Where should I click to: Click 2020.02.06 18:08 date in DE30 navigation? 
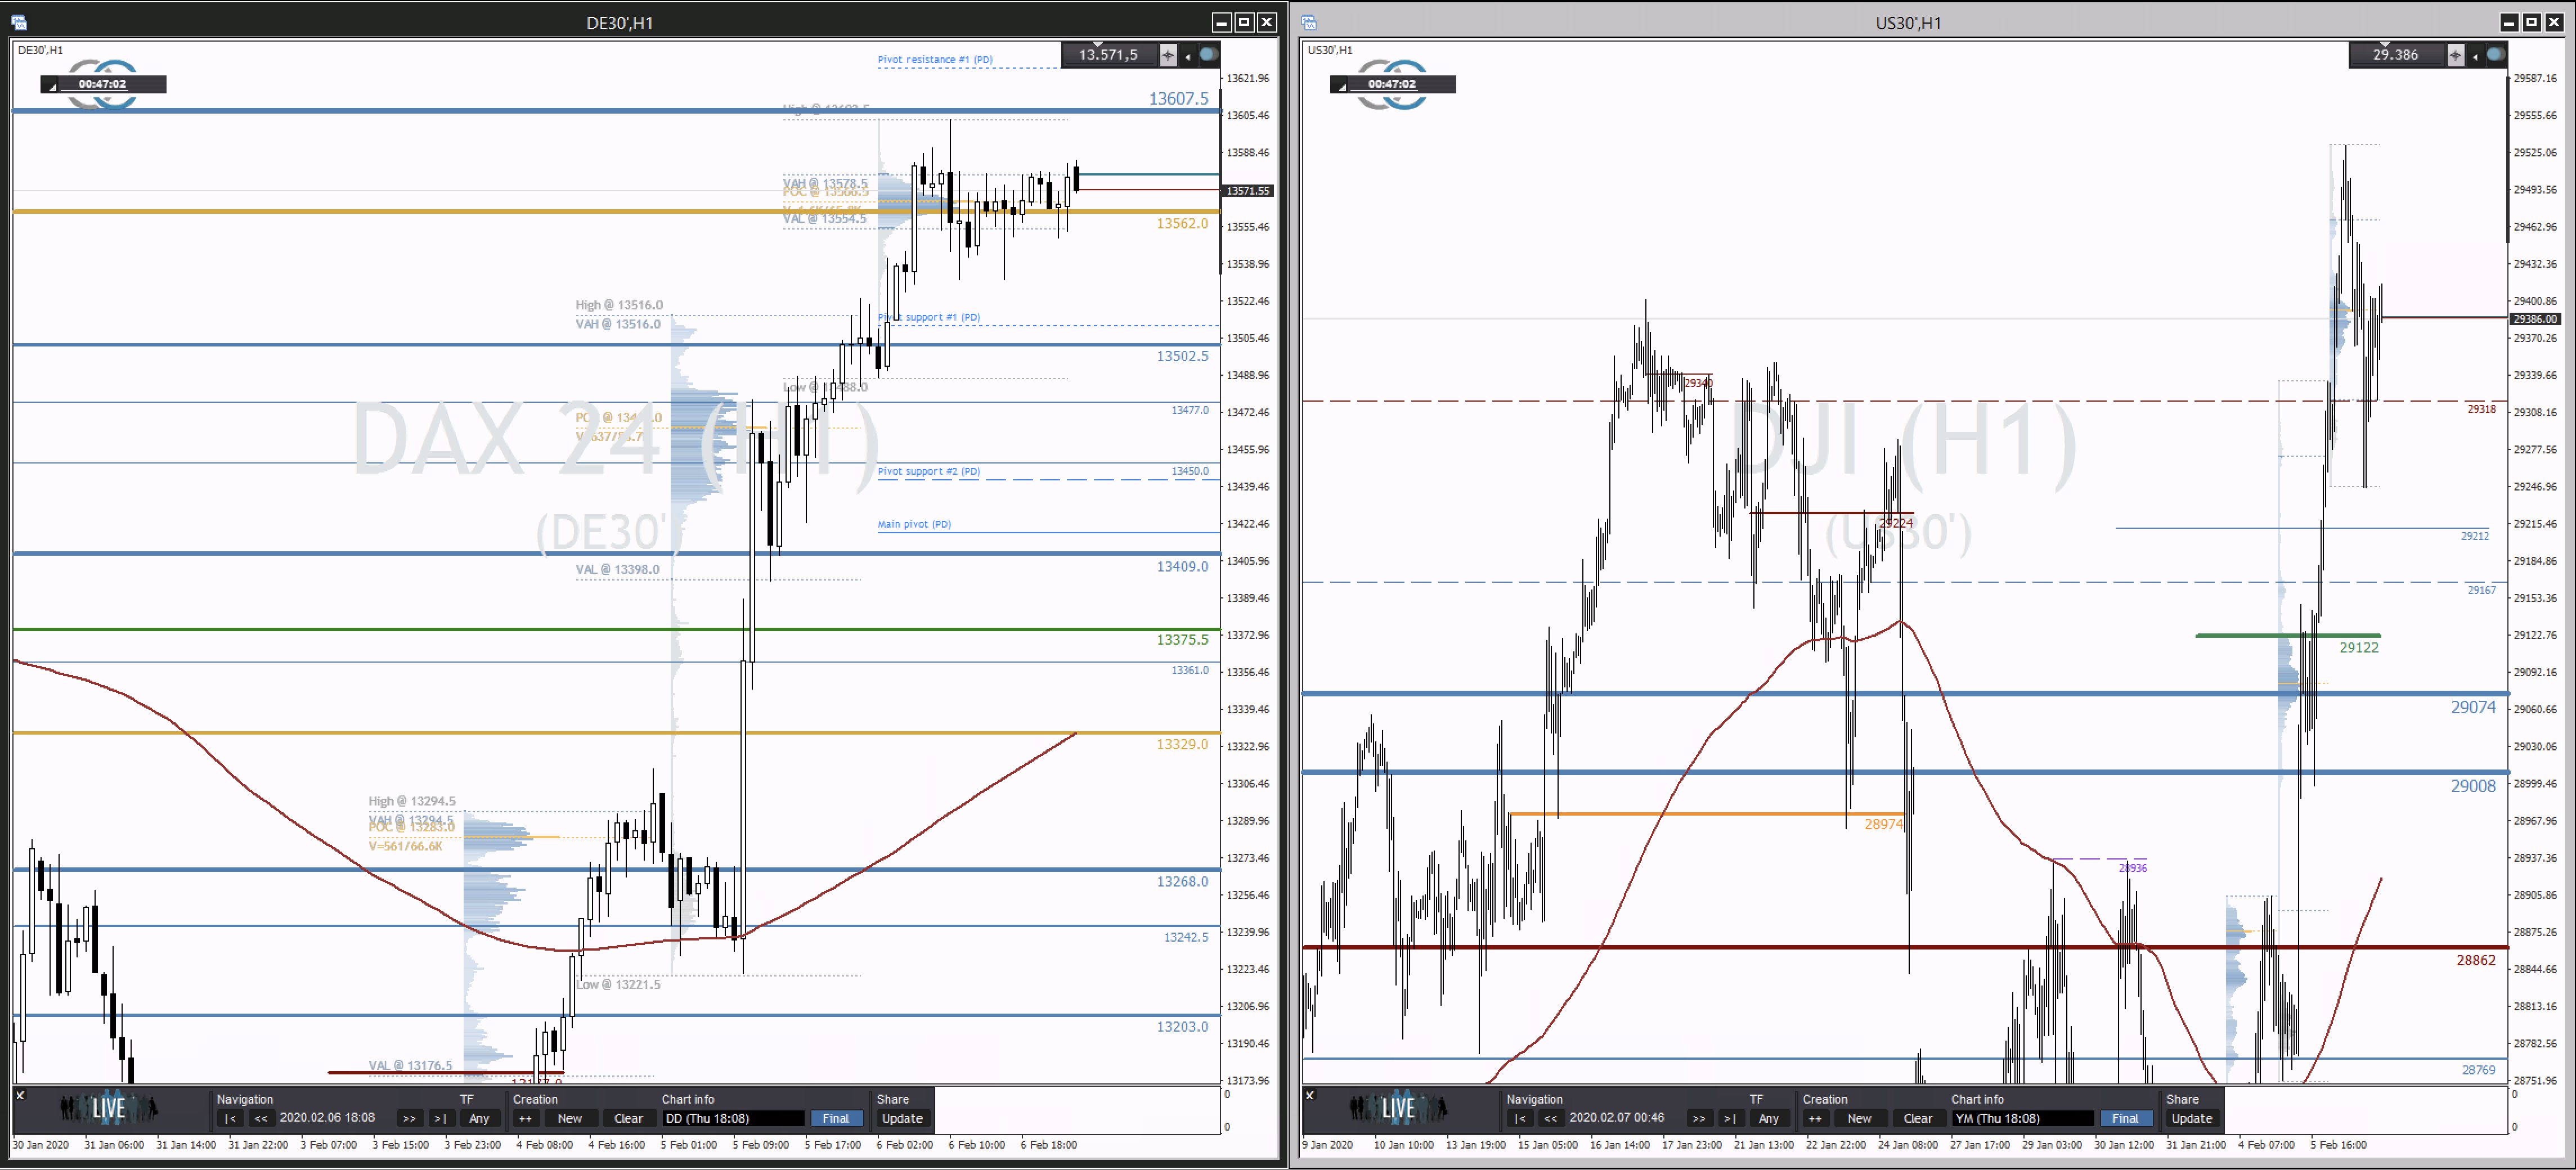327,1118
